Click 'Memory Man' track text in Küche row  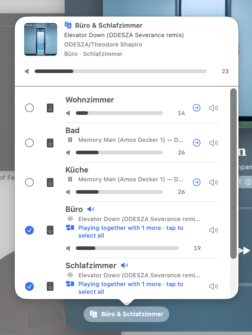point(131,179)
